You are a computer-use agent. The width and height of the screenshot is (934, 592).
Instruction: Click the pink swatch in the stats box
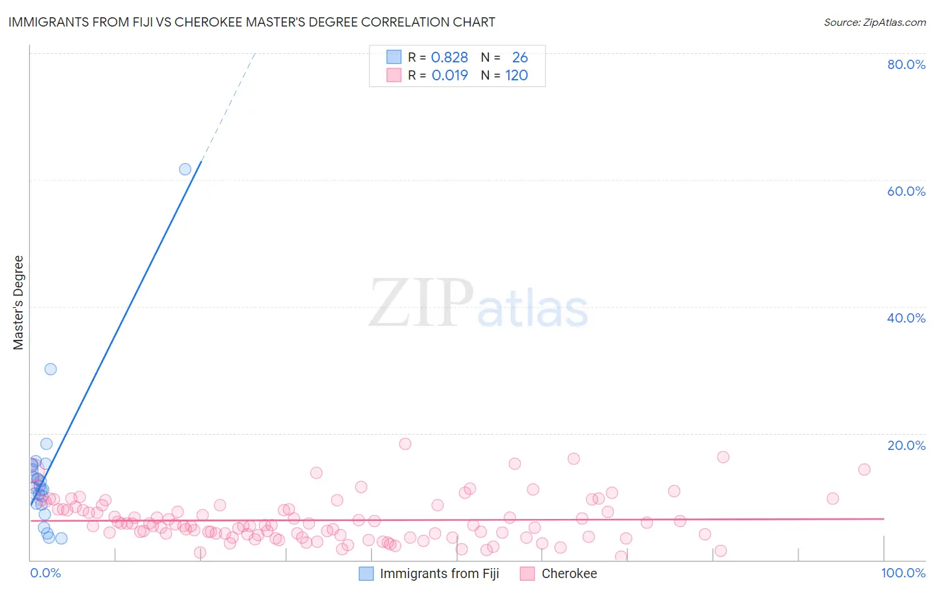[x=394, y=75]
